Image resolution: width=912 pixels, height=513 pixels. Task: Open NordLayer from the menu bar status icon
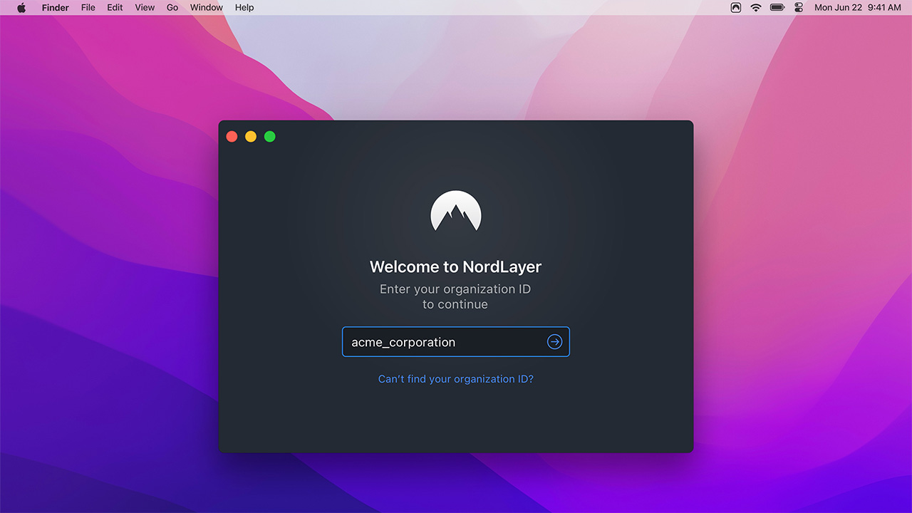pos(735,8)
